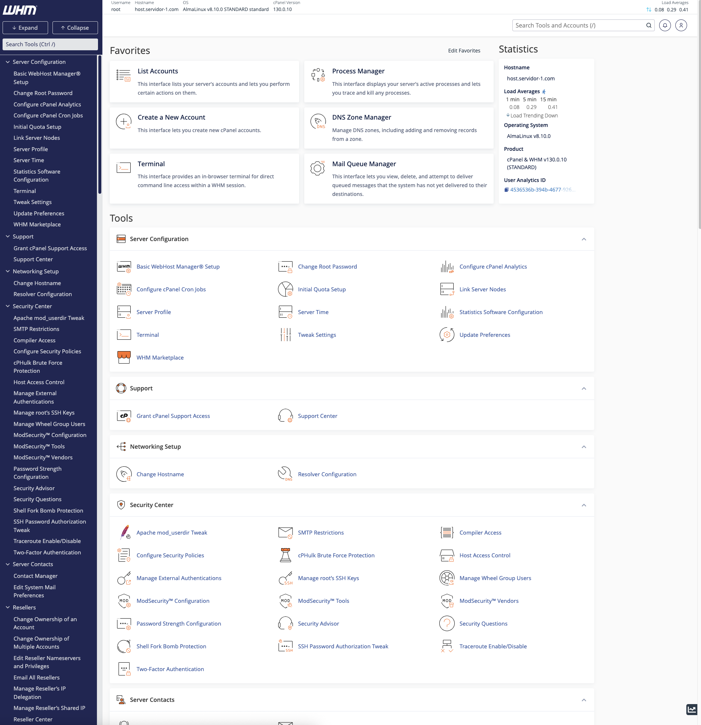The image size is (701, 725).
Task: Click the Initial Quota Setup pie icon
Action: [285, 289]
